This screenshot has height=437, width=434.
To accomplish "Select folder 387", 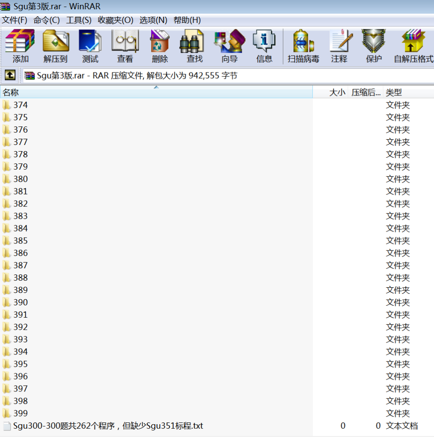I will [20, 265].
